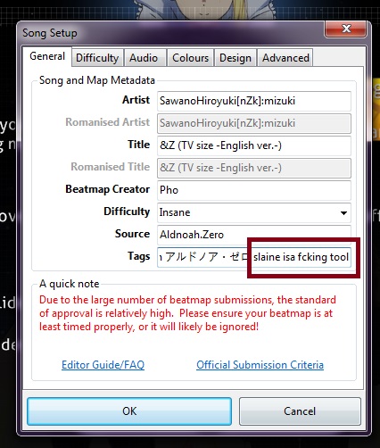Screen dimensions: 380x448
Task: Click into the Artist text field
Action: coord(254,101)
